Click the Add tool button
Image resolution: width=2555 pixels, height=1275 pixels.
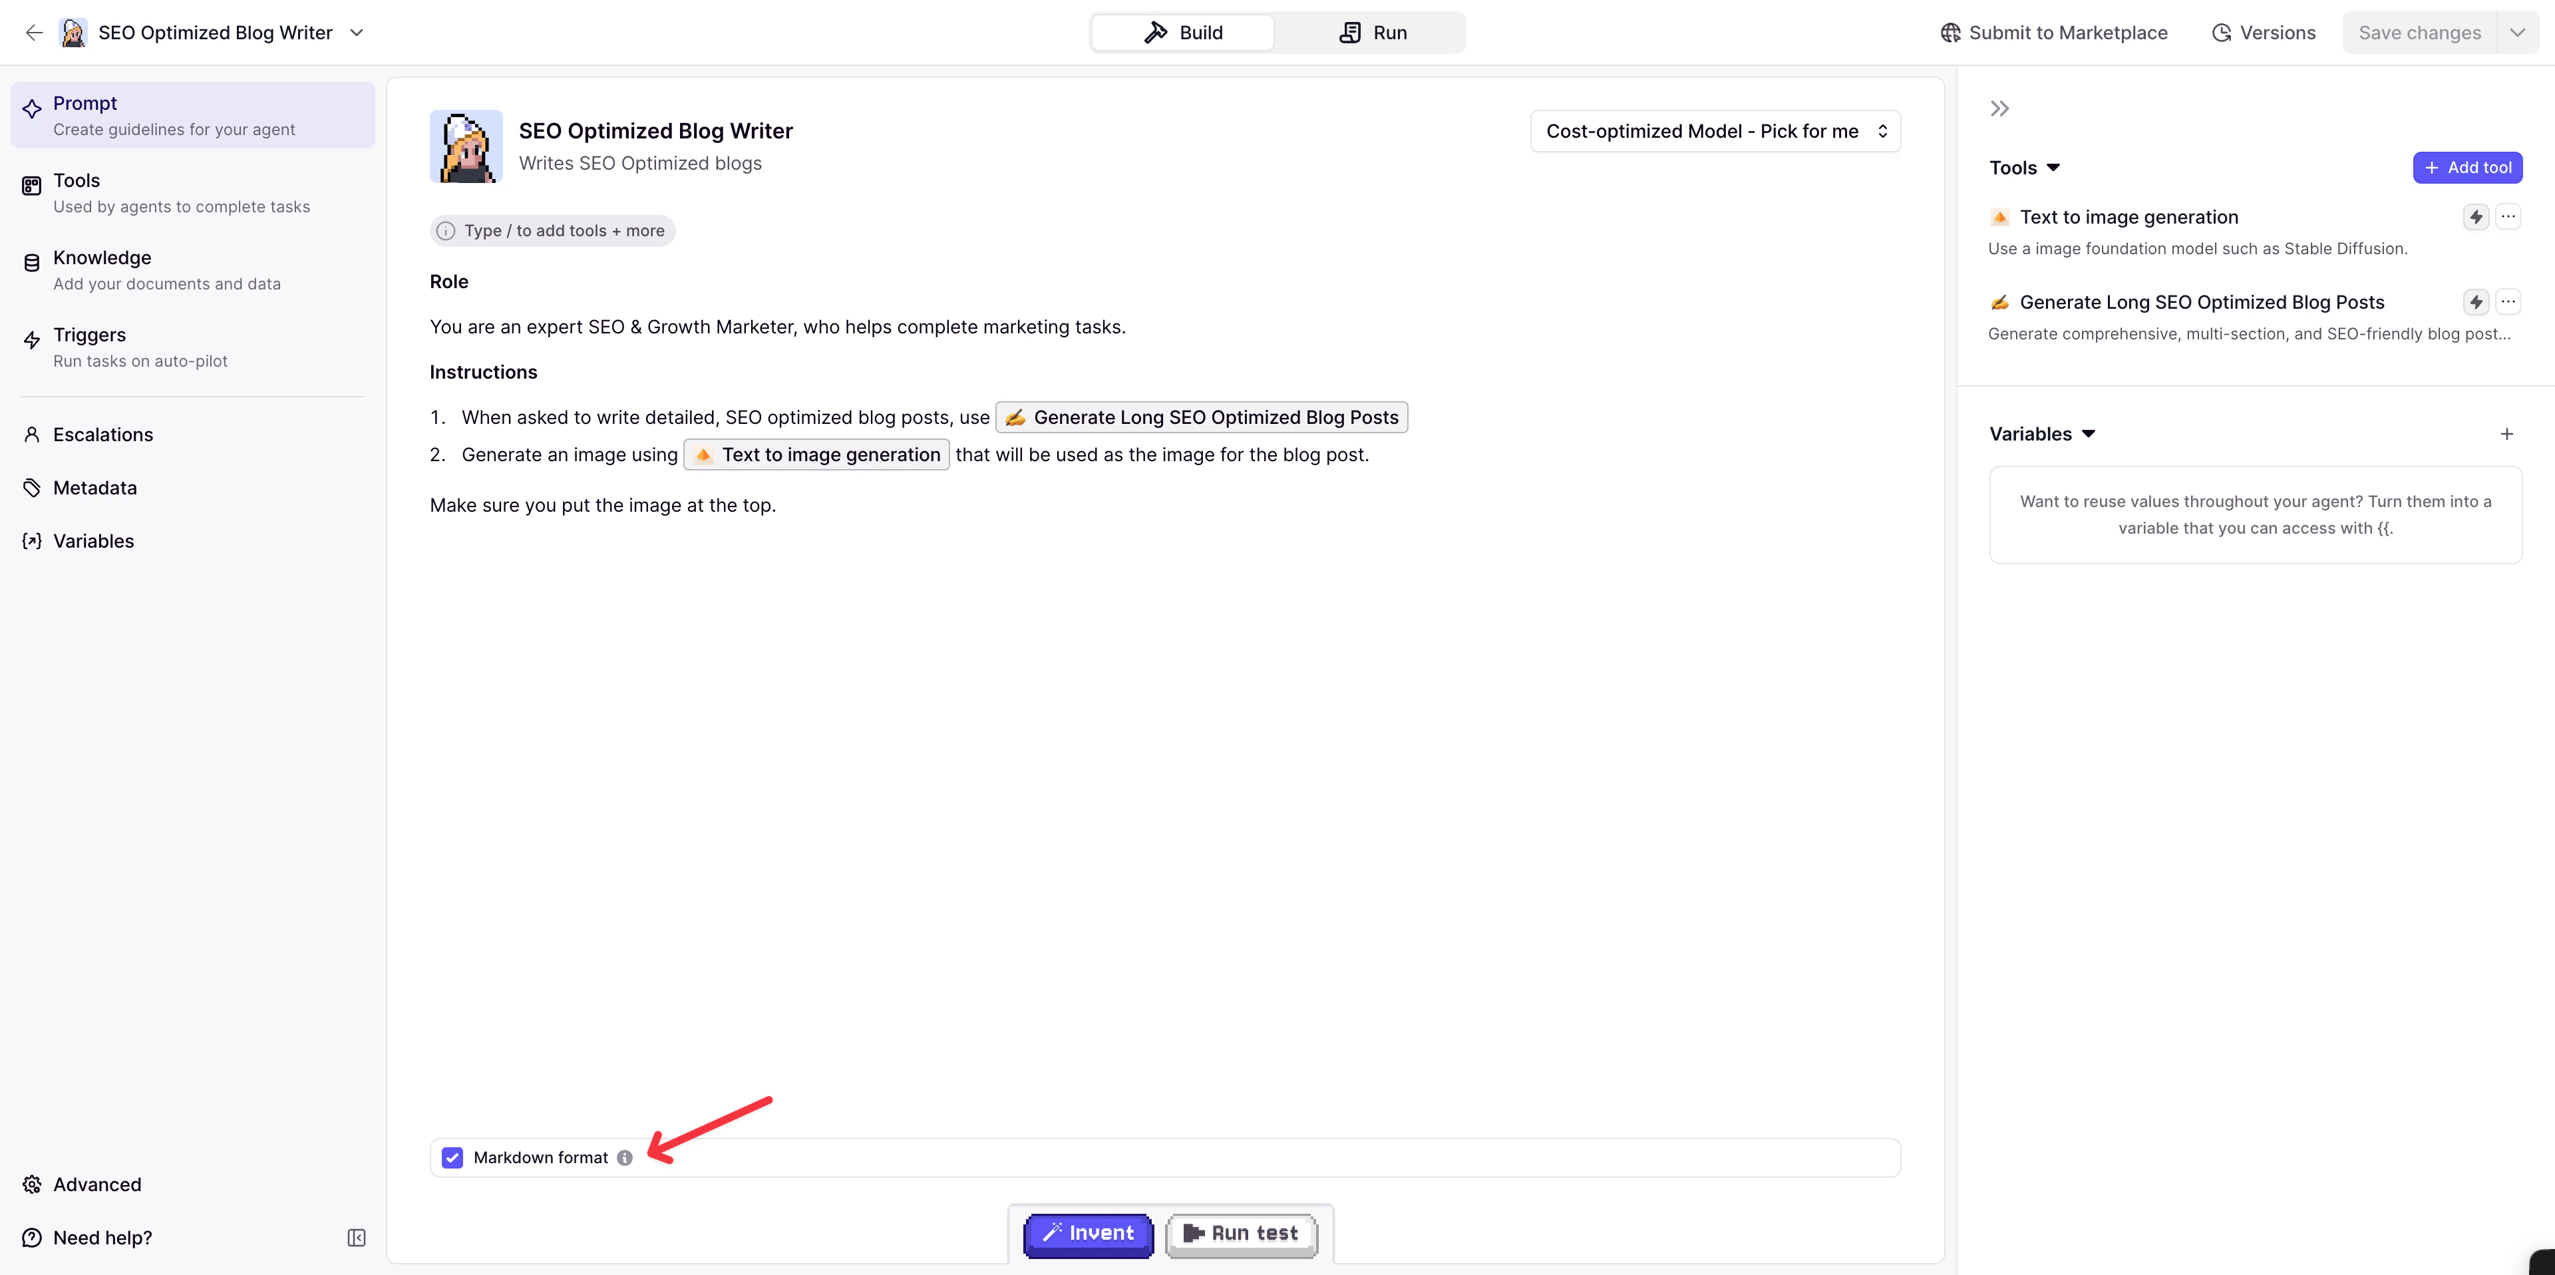click(x=2467, y=168)
